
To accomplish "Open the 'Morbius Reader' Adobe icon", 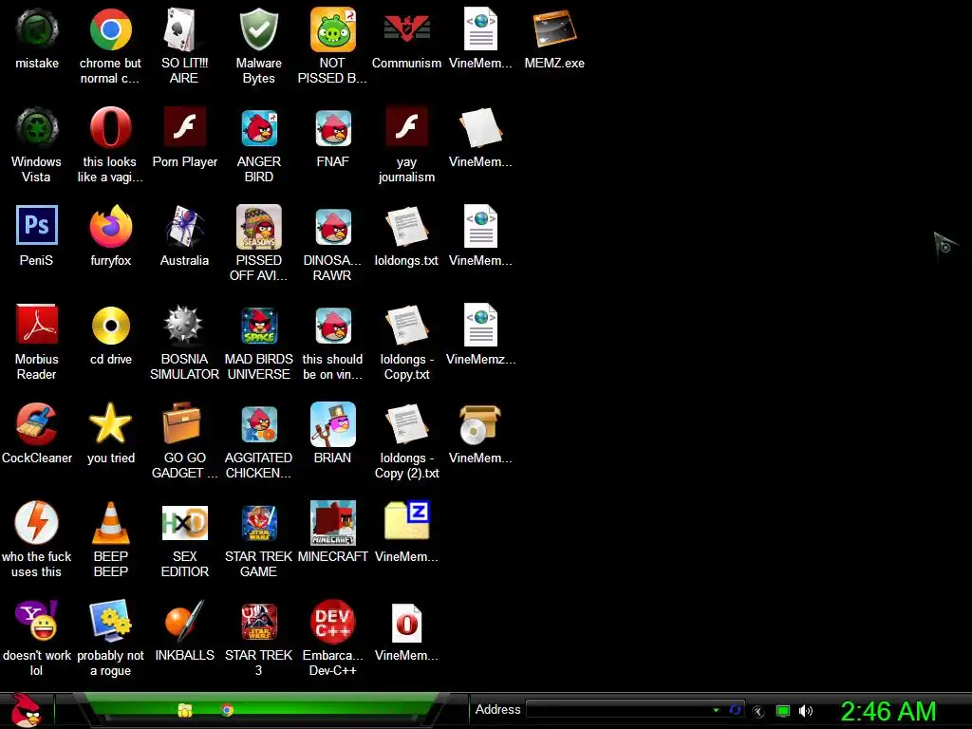I will (37, 324).
